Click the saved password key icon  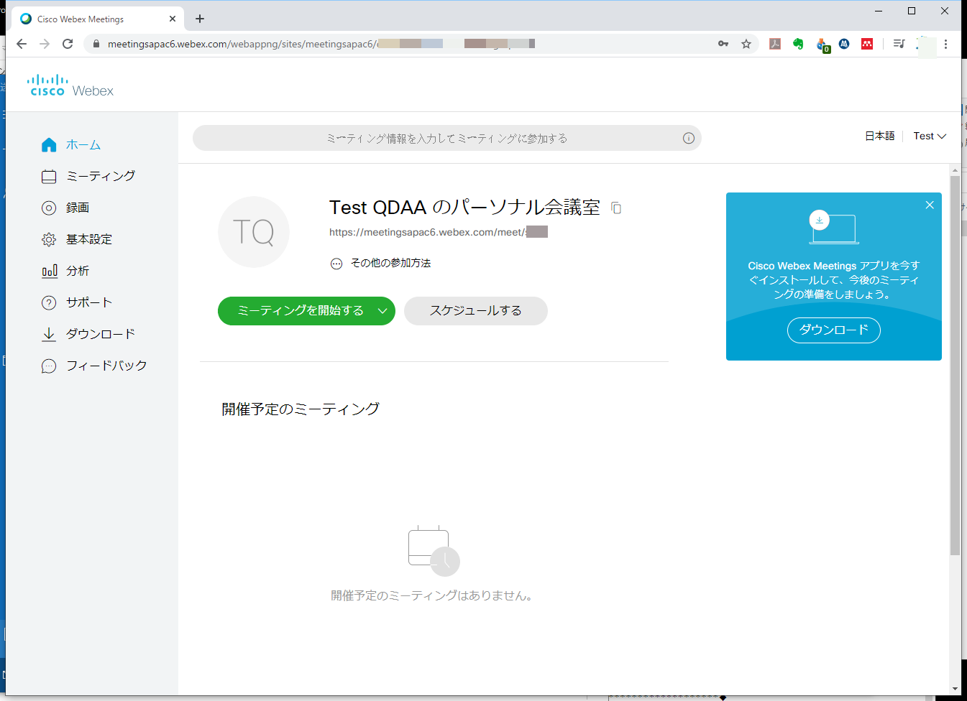point(723,44)
